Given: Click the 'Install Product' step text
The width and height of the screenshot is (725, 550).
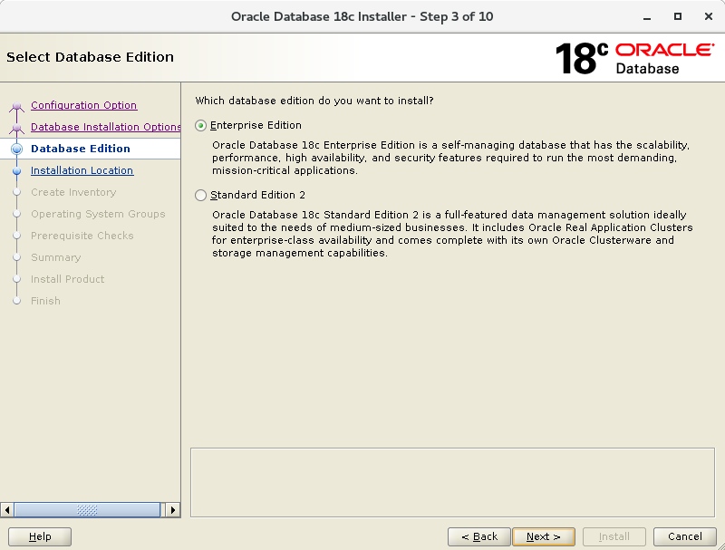Looking at the screenshot, I should [x=67, y=279].
